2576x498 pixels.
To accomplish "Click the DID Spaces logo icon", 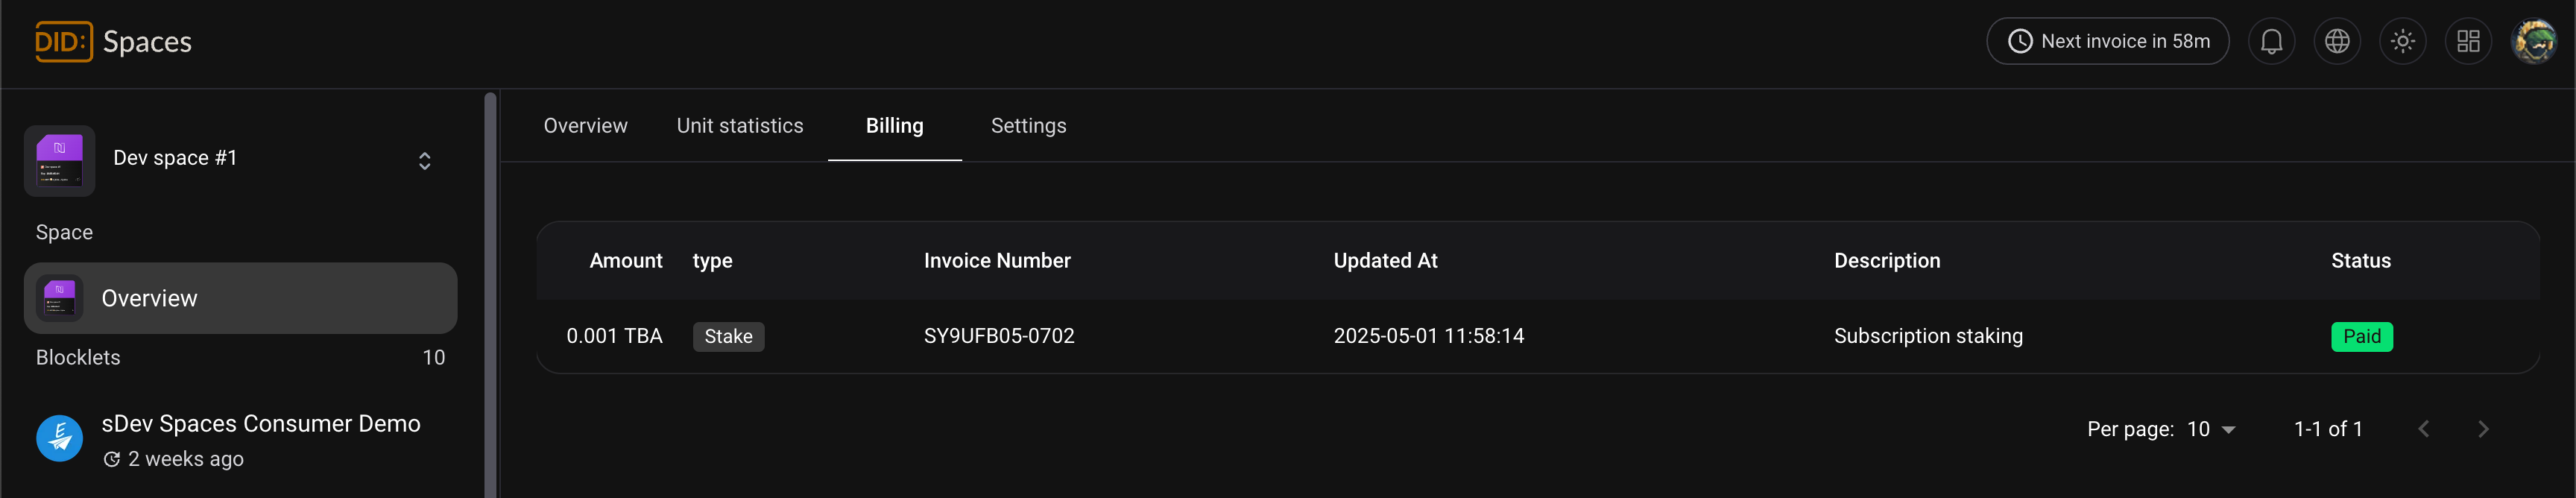I will [x=63, y=42].
